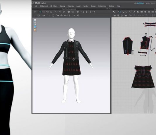Select the rectangle pattern tool in 2D toolbar

coord(141,12)
